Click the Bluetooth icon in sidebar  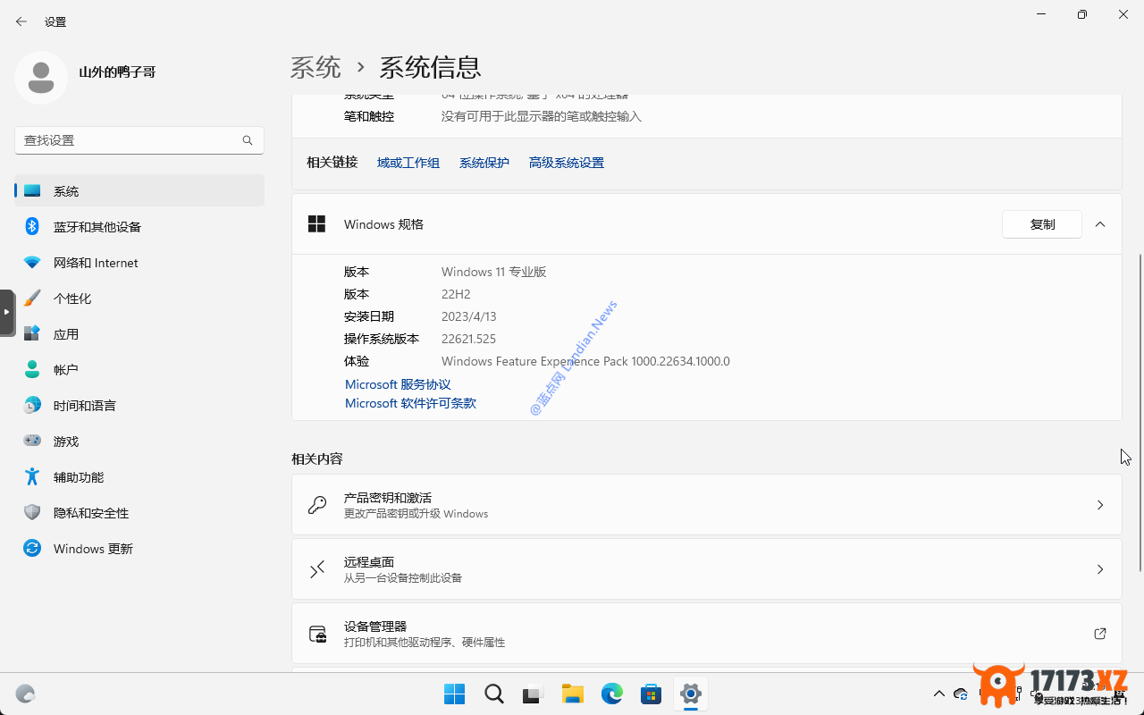[32, 226]
